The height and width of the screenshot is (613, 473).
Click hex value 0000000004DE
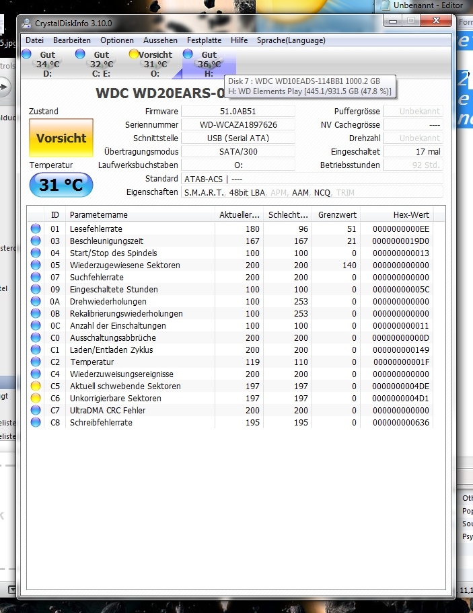click(400, 386)
